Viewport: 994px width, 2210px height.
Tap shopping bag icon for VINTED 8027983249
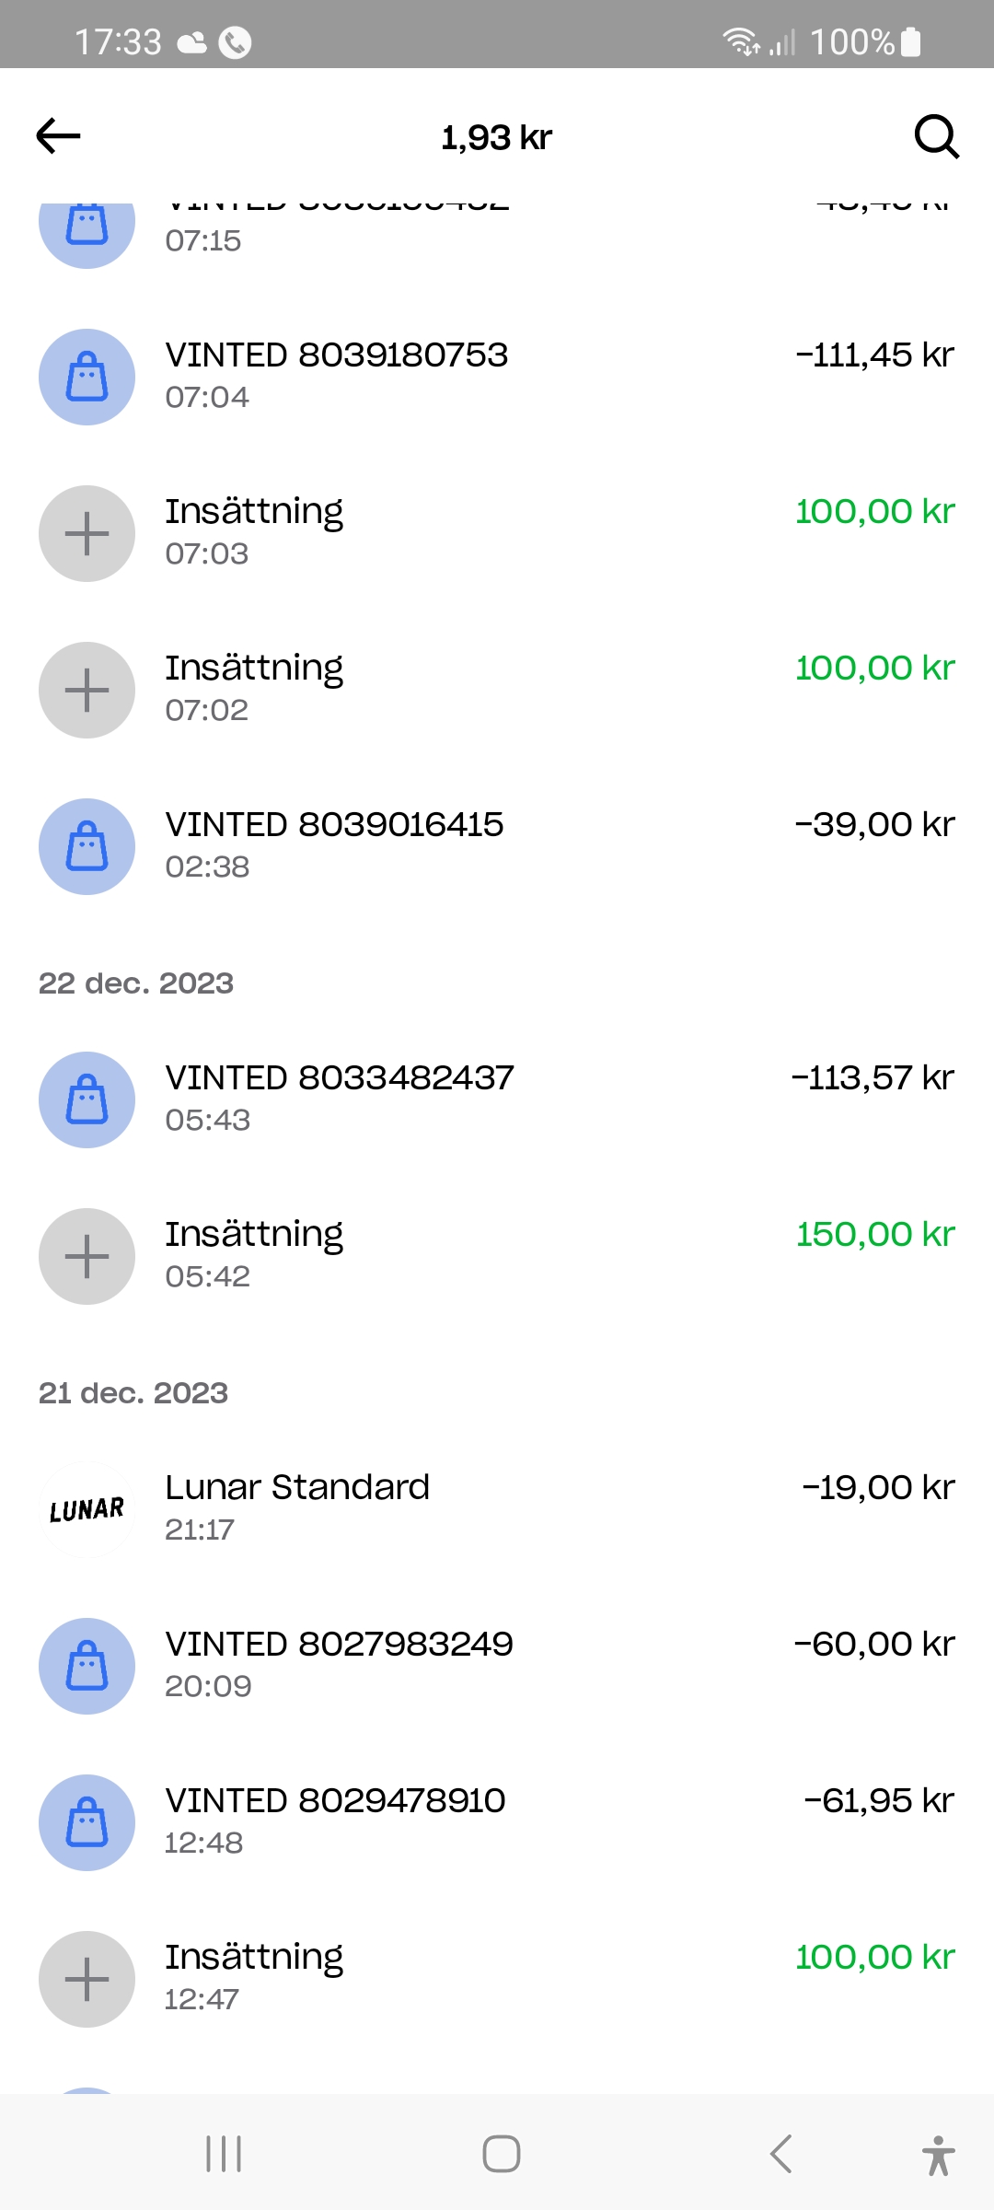pos(87,1667)
